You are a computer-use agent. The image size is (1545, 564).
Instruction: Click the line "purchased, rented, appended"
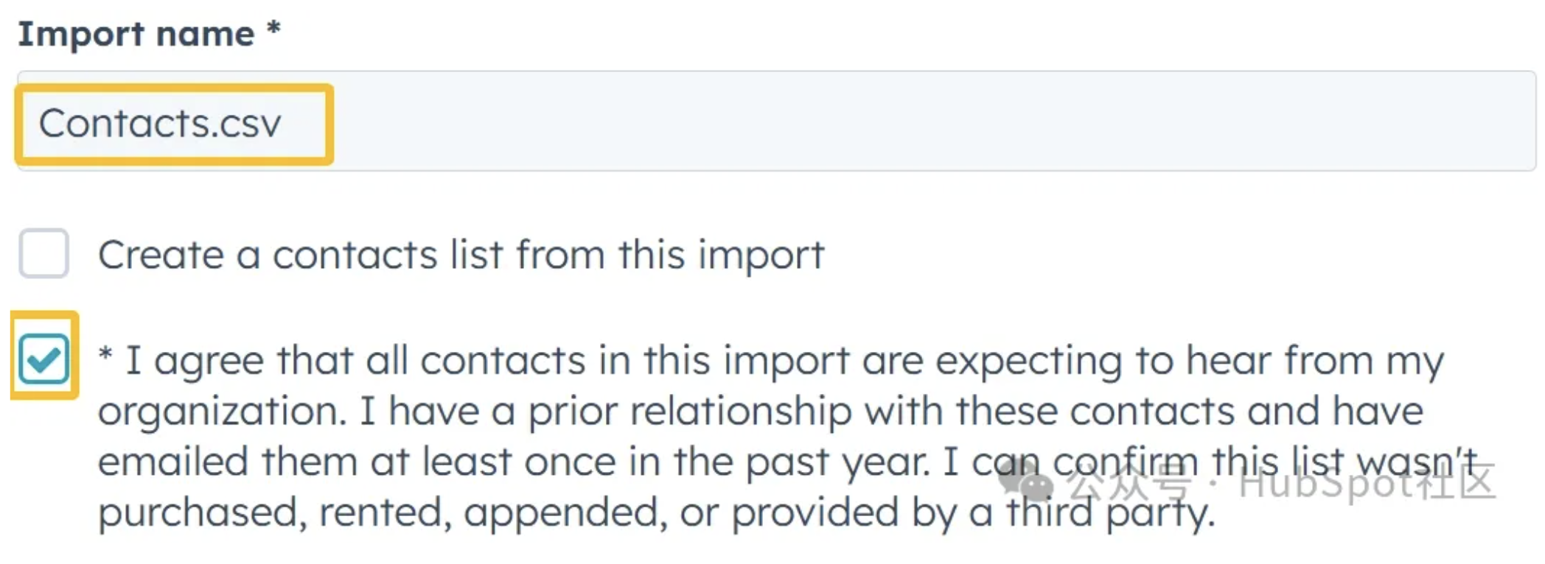click(x=656, y=513)
